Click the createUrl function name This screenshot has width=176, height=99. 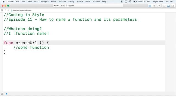click(26, 43)
